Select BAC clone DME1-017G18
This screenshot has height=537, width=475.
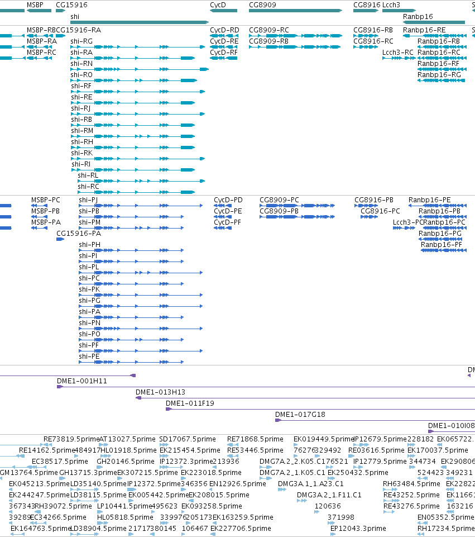click(x=375, y=420)
